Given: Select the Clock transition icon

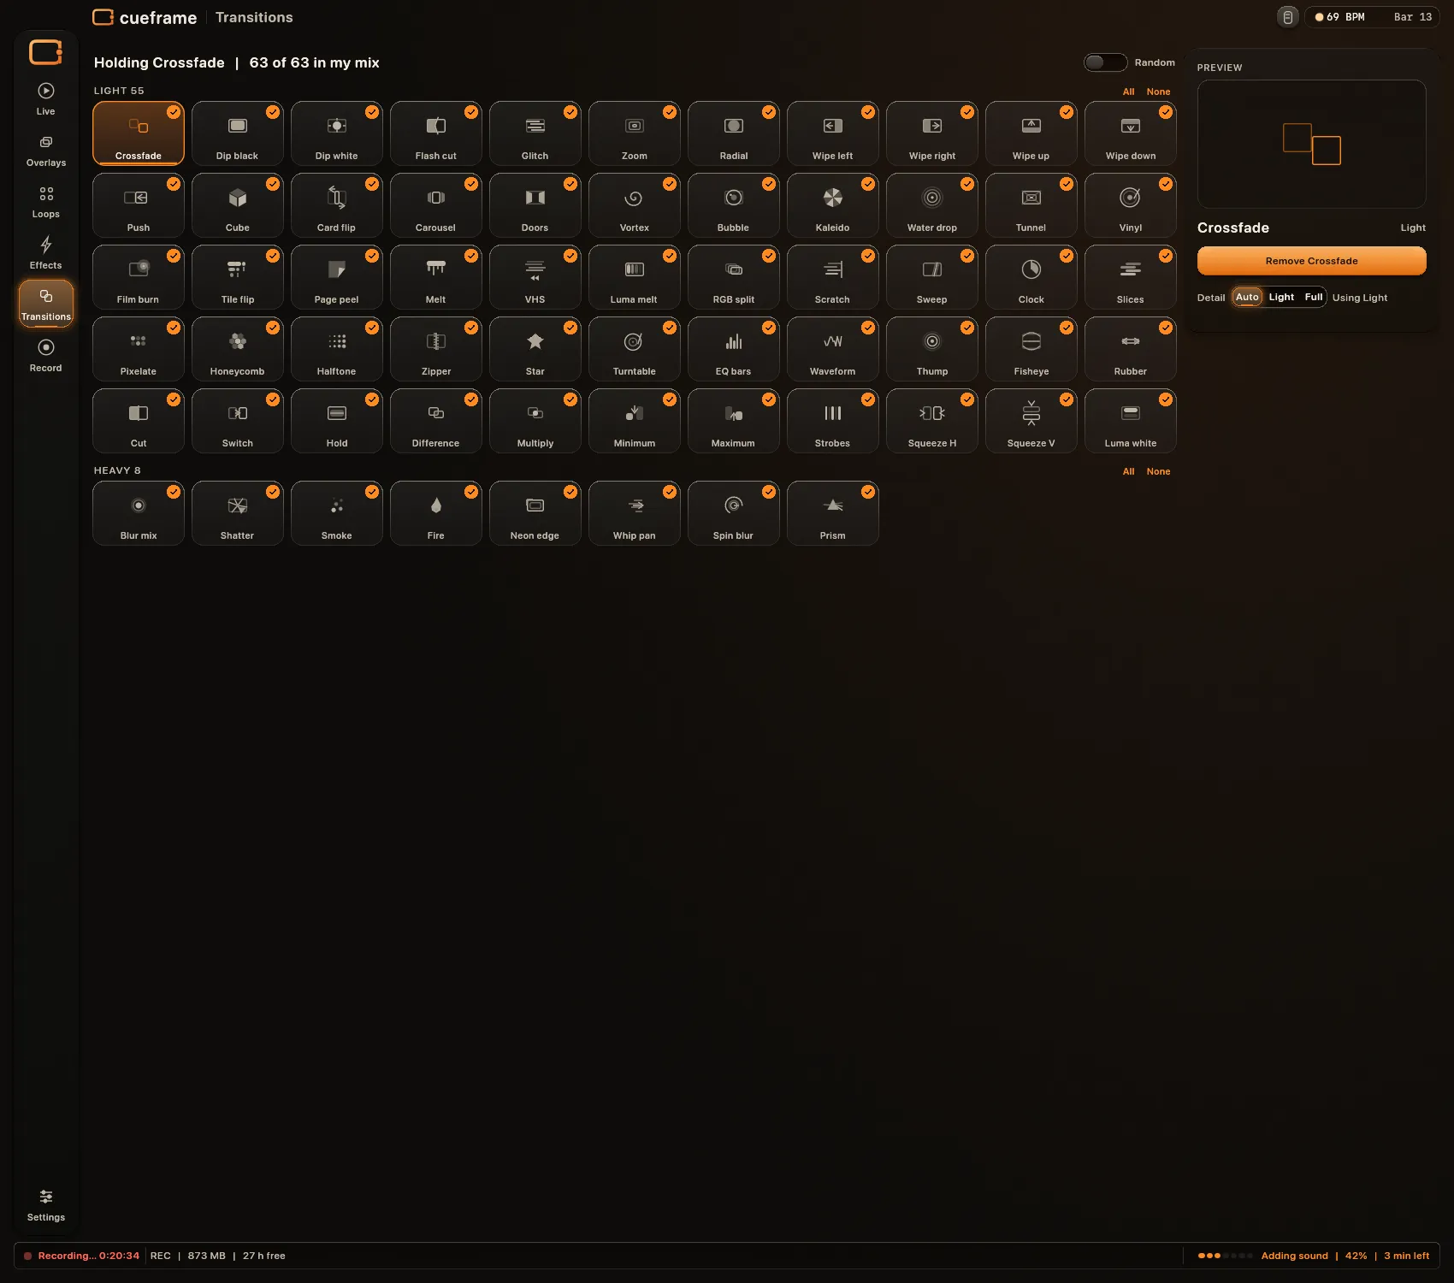Looking at the screenshot, I should 1031,269.
